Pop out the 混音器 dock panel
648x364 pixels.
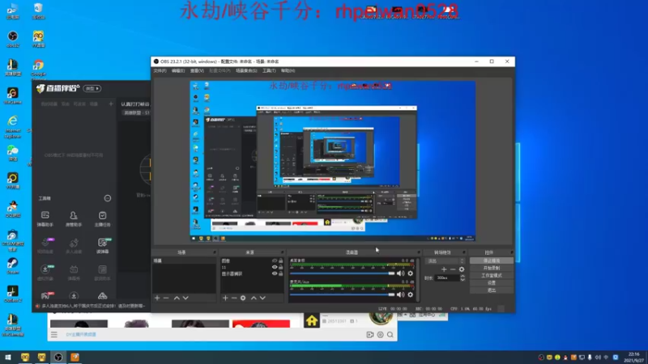(418, 252)
